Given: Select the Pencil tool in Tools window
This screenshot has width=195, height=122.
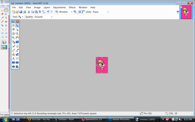Looking at the screenshot, I should [13, 50].
